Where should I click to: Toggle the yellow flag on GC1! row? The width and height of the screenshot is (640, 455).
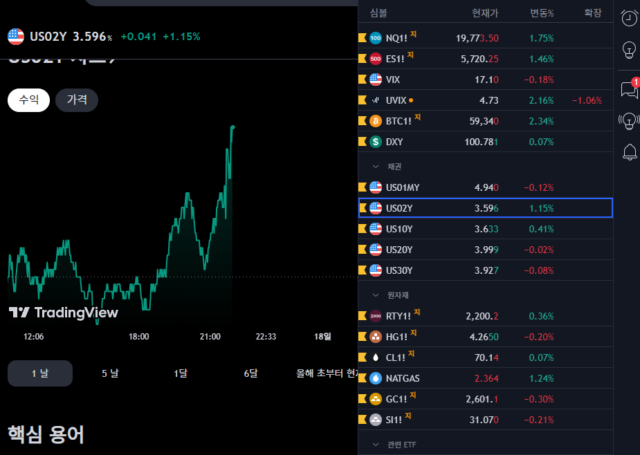362,399
